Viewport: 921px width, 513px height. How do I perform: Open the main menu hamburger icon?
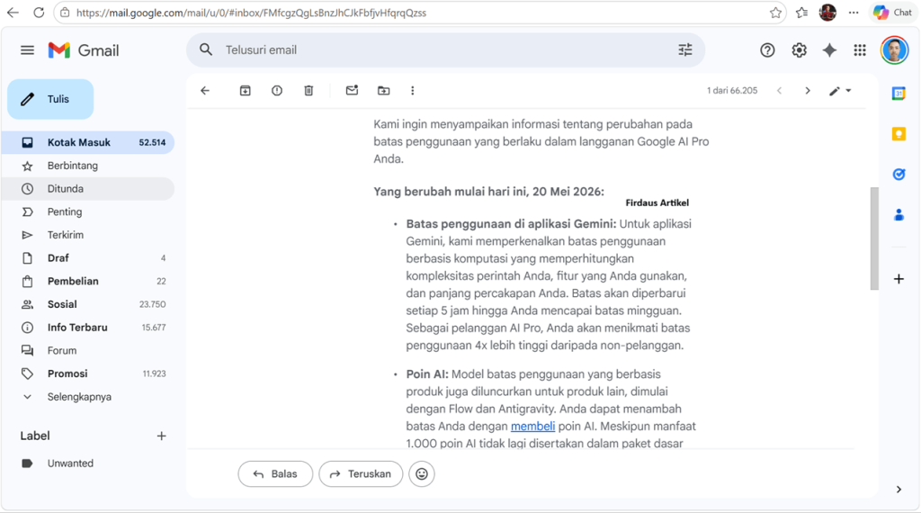pyautogui.click(x=27, y=49)
